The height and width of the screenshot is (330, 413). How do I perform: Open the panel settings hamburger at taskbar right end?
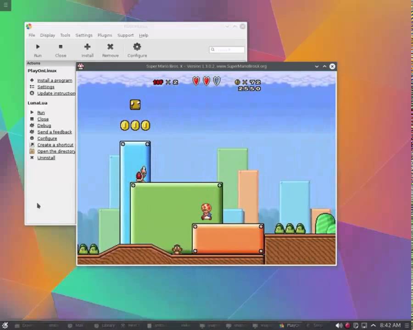[x=407, y=325]
